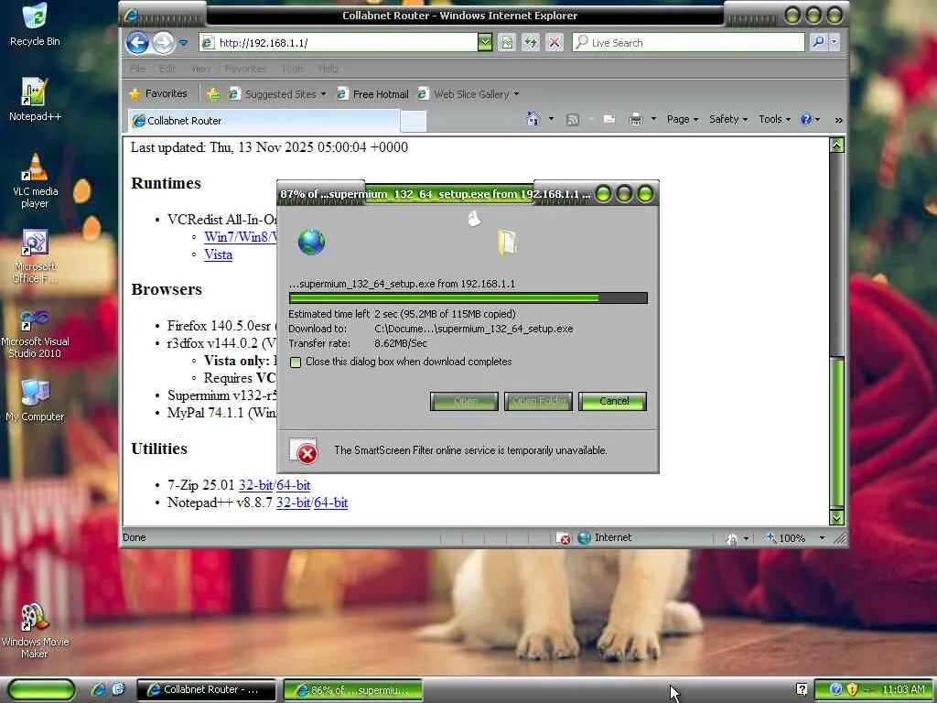Viewport: 937px width, 703px height.
Task: Download Notepad++ v8.8.7 32-bit link
Action: pyautogui.click(x=293, y=503)
